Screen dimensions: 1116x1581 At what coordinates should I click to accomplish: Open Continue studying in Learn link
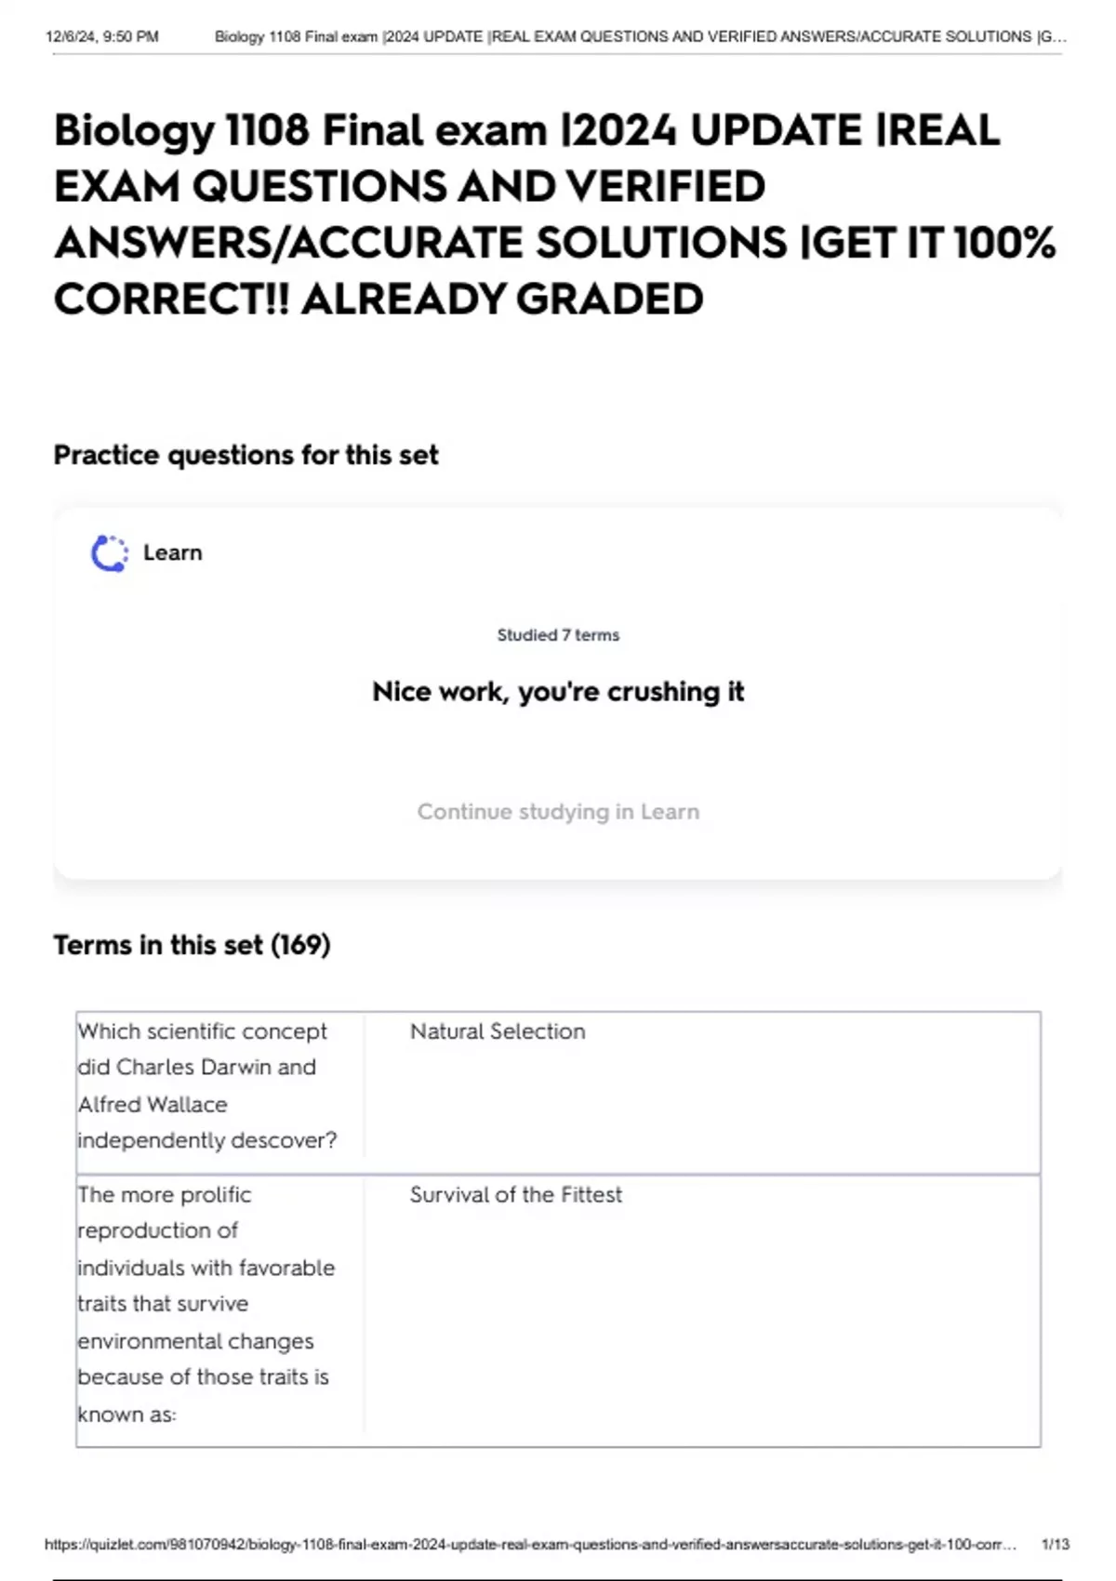[558, 811]
